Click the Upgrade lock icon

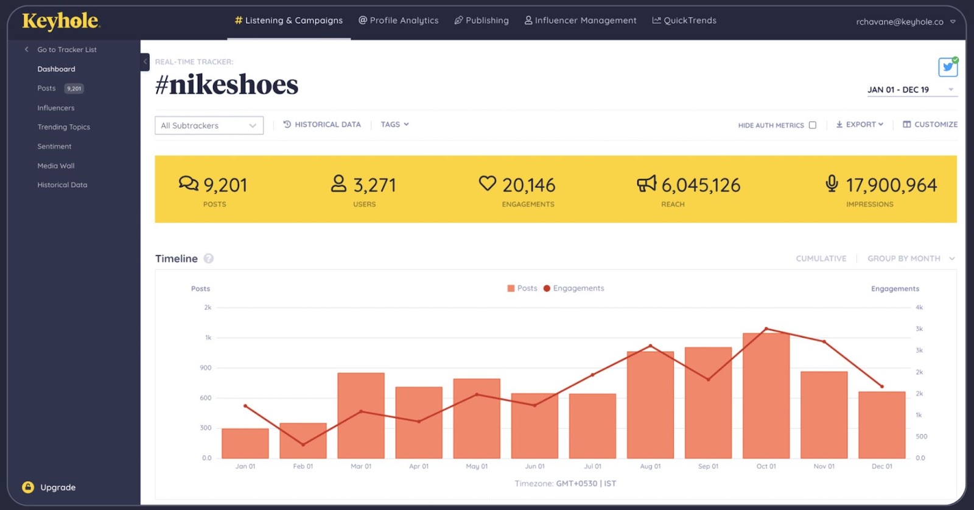pyautogui.click(x=28, y=487)
